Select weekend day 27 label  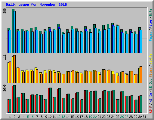click(x=126, y=117)
